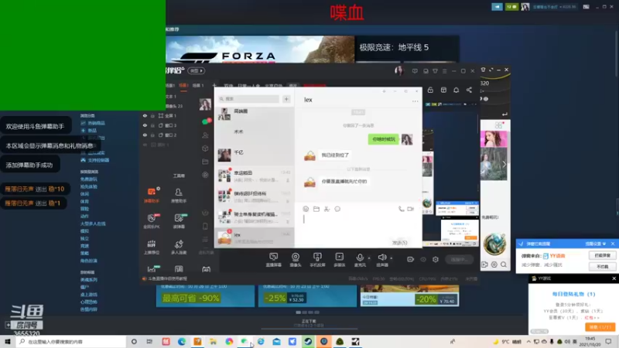Screen dimensions: 619x348
Task: Click the screenshot scissors icon in WeChat
Action: [x=327, y=209]
